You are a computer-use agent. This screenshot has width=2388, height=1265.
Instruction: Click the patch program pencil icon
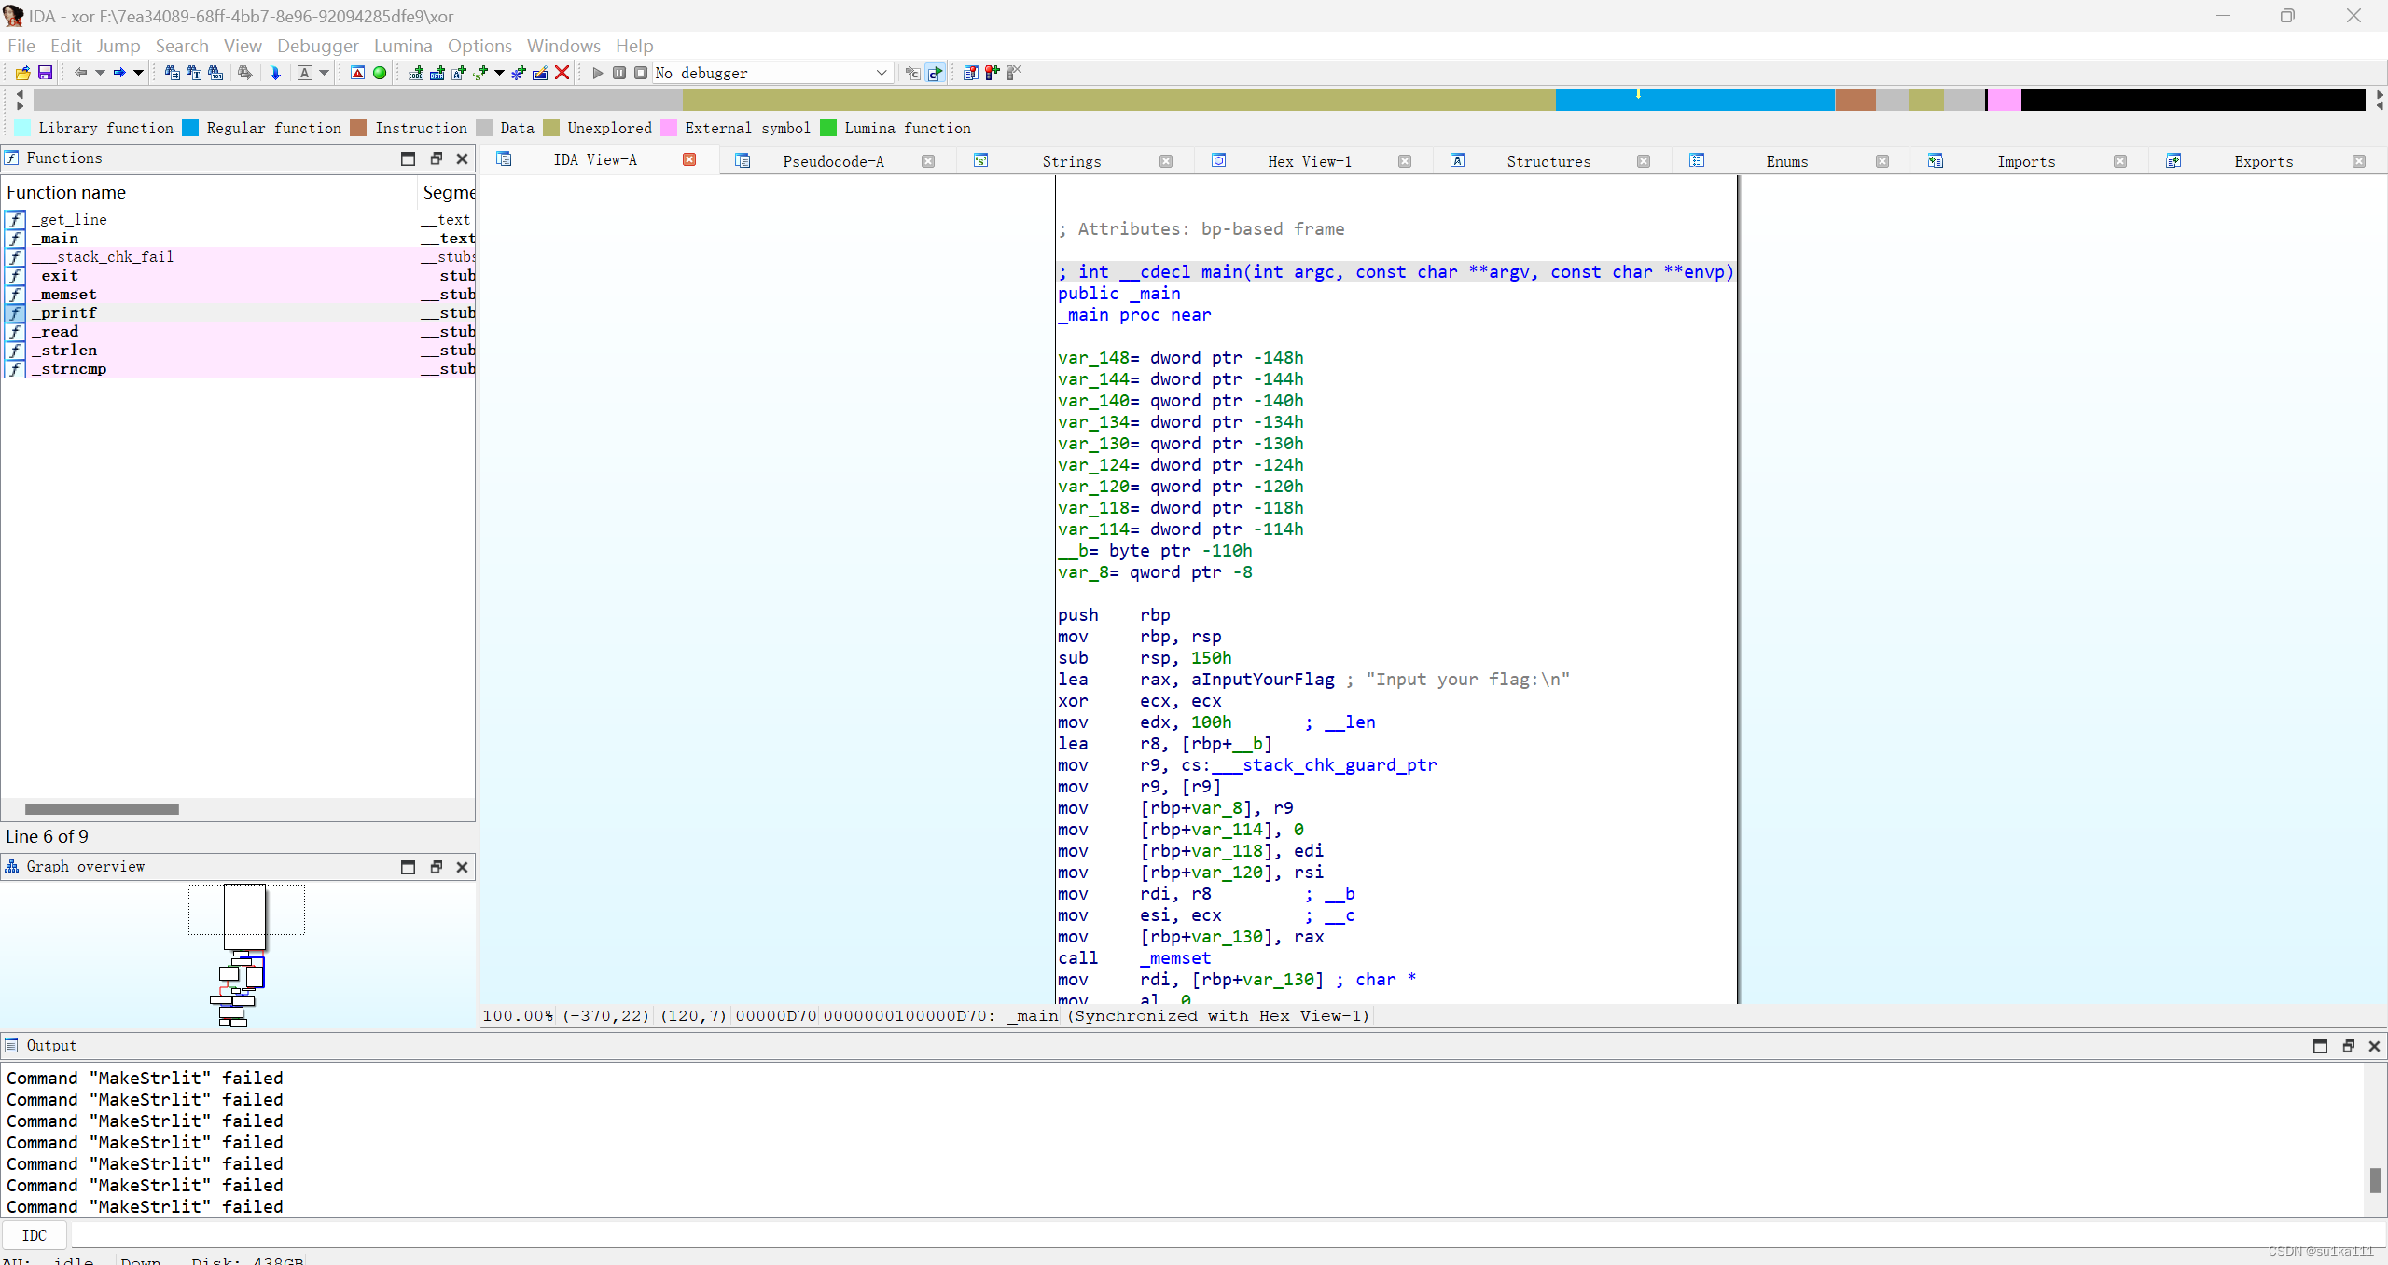pos(539,73)
